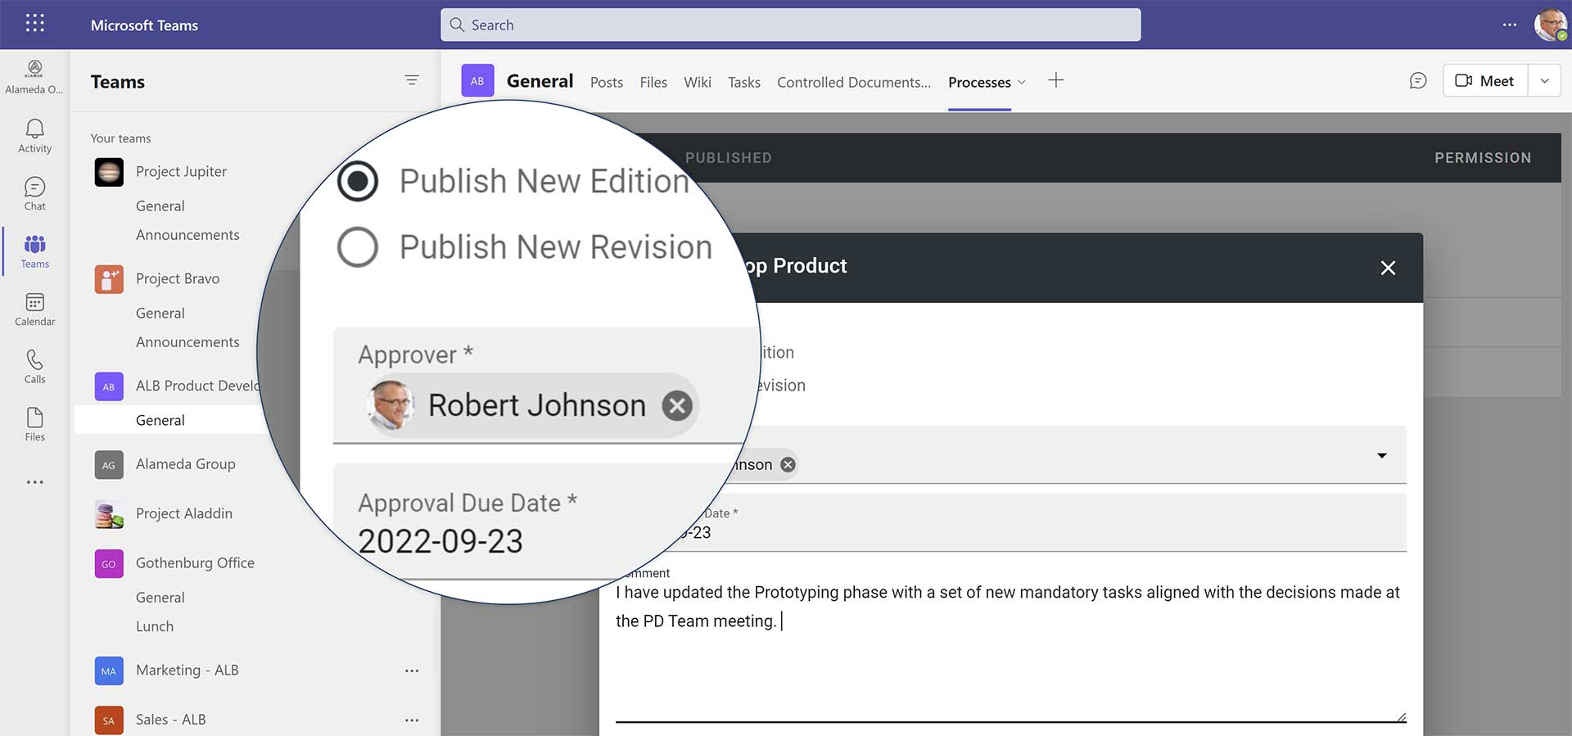Click the Comment text area
This screenshot has width=1572, height=736.
(x=1010, y=651)
